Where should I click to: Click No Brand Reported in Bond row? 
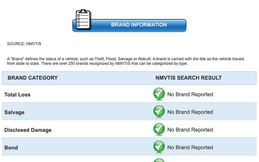point(190,147)
